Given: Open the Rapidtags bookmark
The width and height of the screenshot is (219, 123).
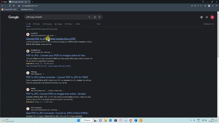Looking at the screenshot, I should [x=26, y=10].
